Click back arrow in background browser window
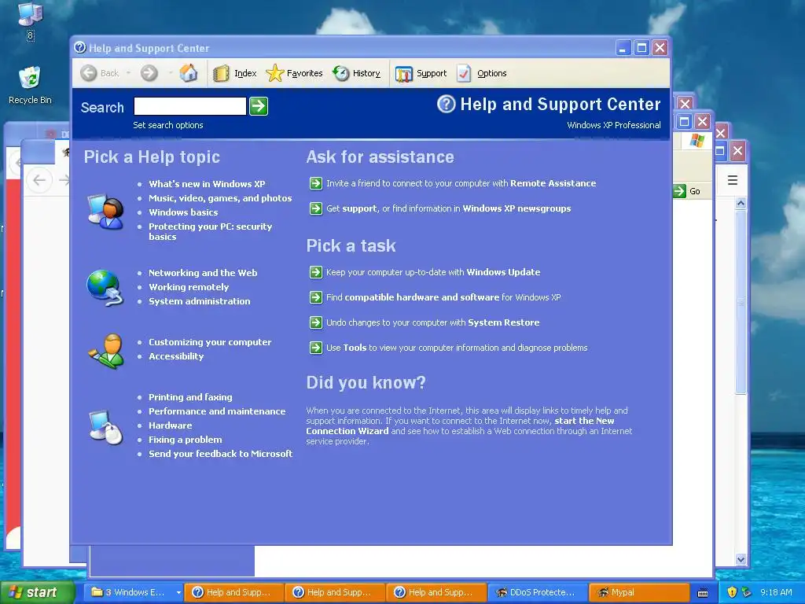This screenshot has width=805, height=604. (x=39, y=180)
